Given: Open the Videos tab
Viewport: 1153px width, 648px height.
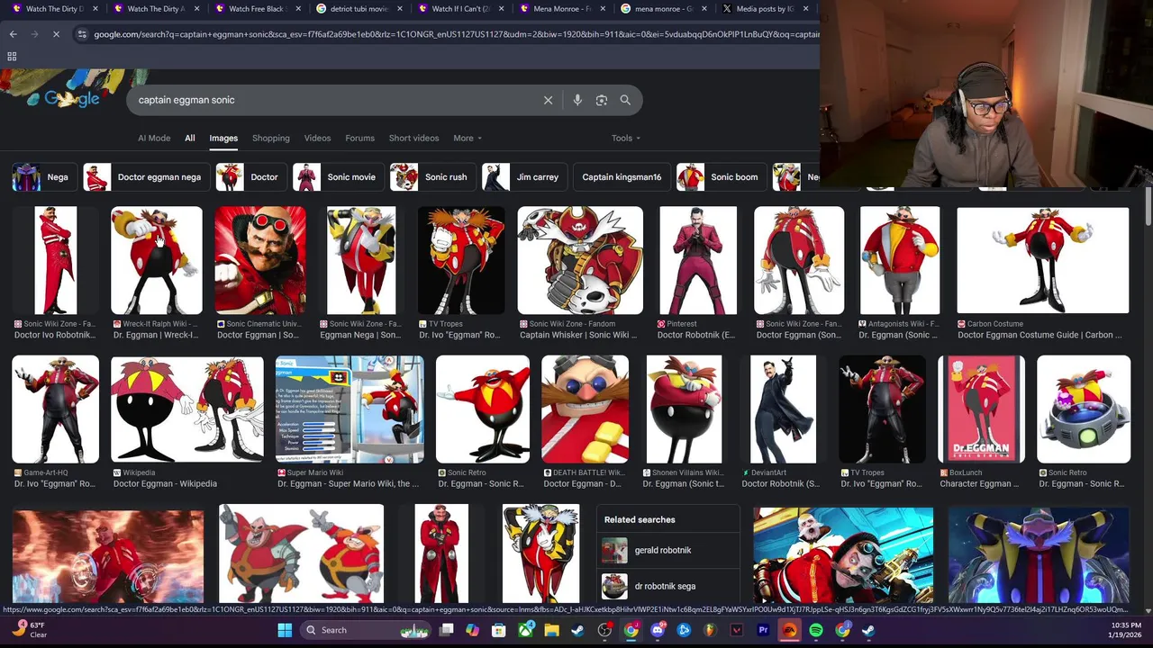Looking at the screenshot, I should (317, 138).
